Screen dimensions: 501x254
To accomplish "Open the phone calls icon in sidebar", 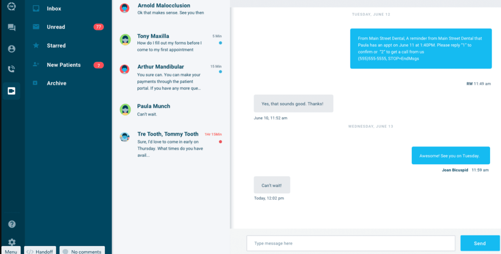I will click(x=12, y=69).
